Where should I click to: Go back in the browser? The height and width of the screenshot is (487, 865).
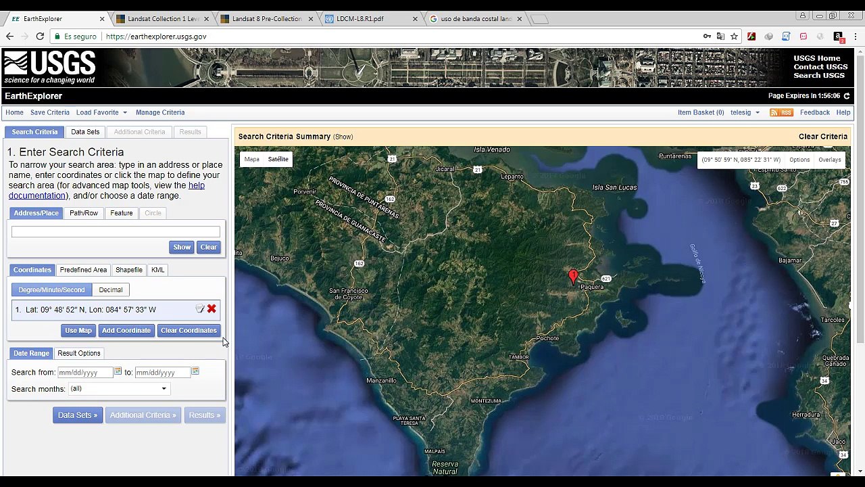click(x=9, y=37)
